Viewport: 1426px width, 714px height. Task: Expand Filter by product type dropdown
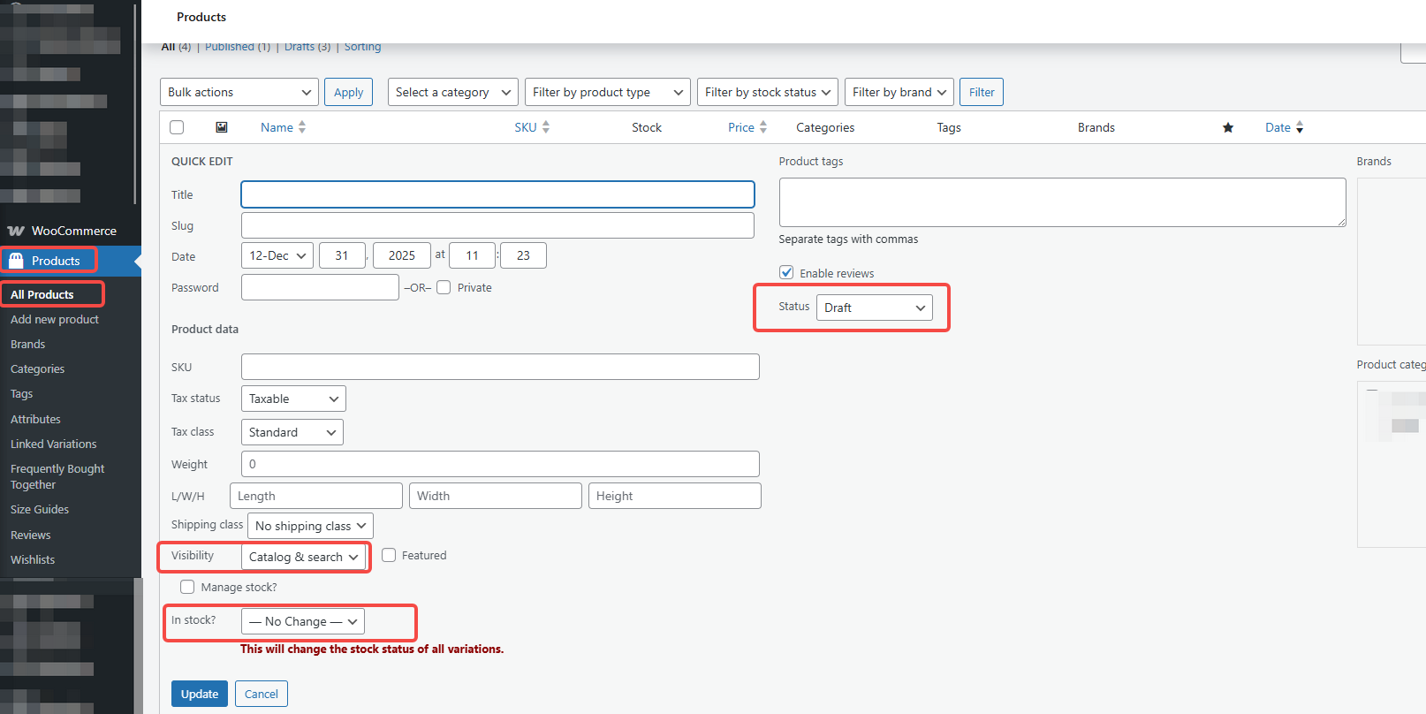coord(608,92)
